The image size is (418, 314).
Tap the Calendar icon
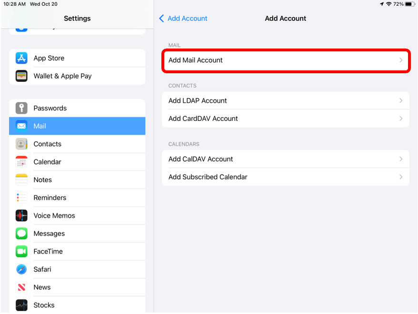[x=21, y=162]
